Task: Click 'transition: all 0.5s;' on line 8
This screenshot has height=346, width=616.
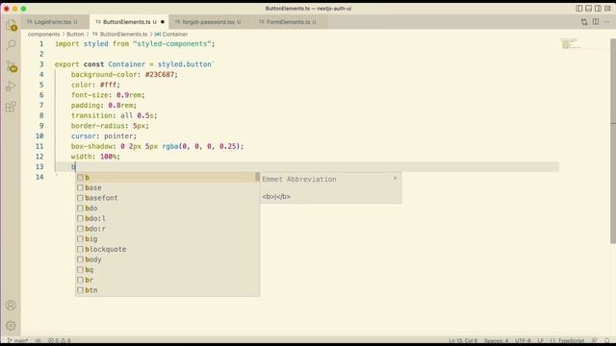Action: click(114, 115)
